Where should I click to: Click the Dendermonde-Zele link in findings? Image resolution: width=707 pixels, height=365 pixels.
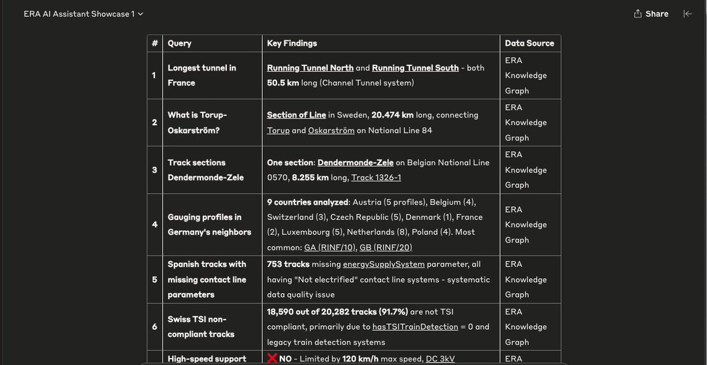pos(355,162)
